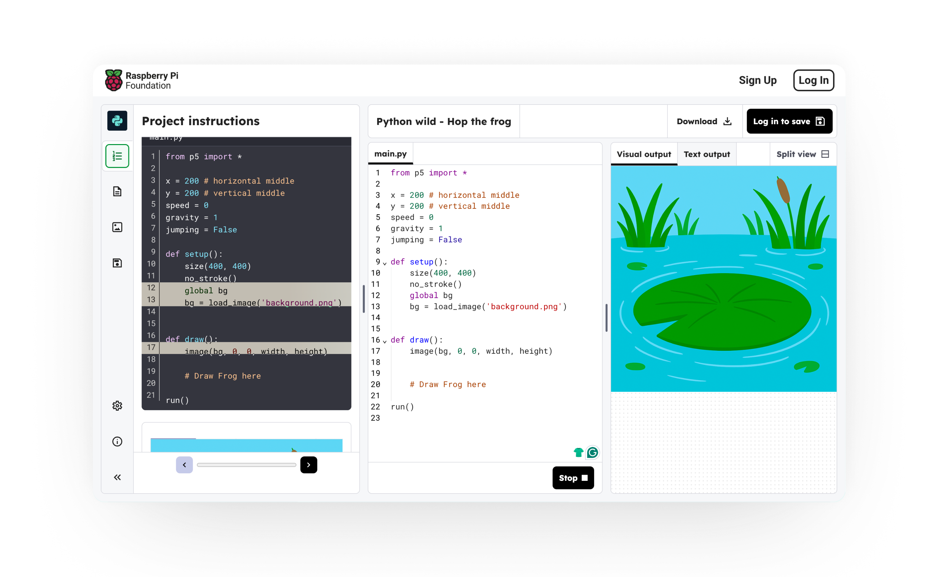The image size is (939, 577).
Task: Click the green t-shirt extension icon
Action: click(578, 452)
